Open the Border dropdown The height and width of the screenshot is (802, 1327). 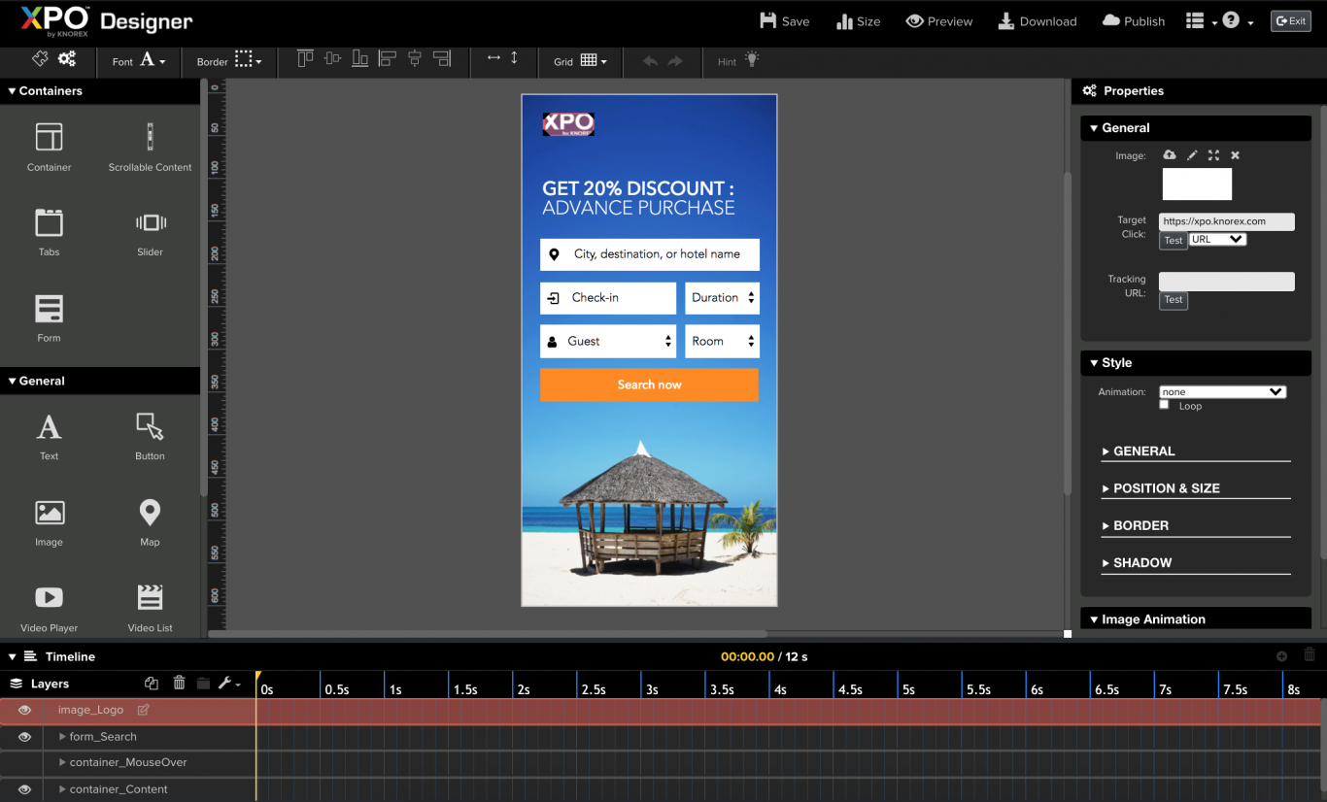point(229,60)
